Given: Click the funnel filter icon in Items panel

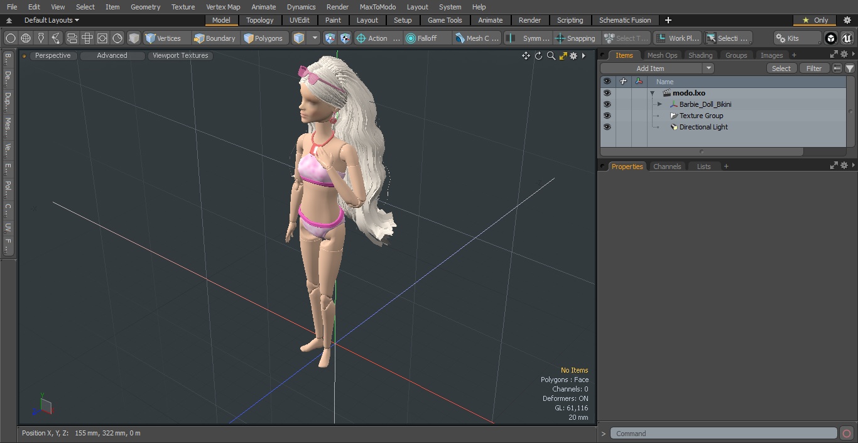Looking at the screenshot, I should pyautogui.click(x=849, y=68).
